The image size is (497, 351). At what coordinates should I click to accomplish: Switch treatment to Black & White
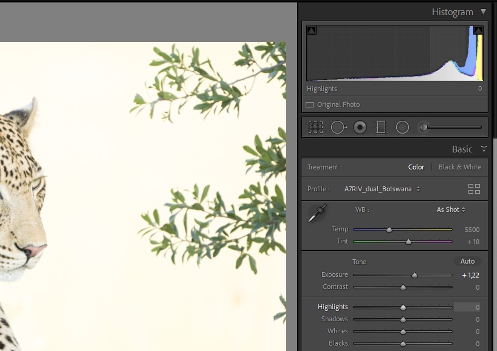pyautogui.click(x=459, y=167)
